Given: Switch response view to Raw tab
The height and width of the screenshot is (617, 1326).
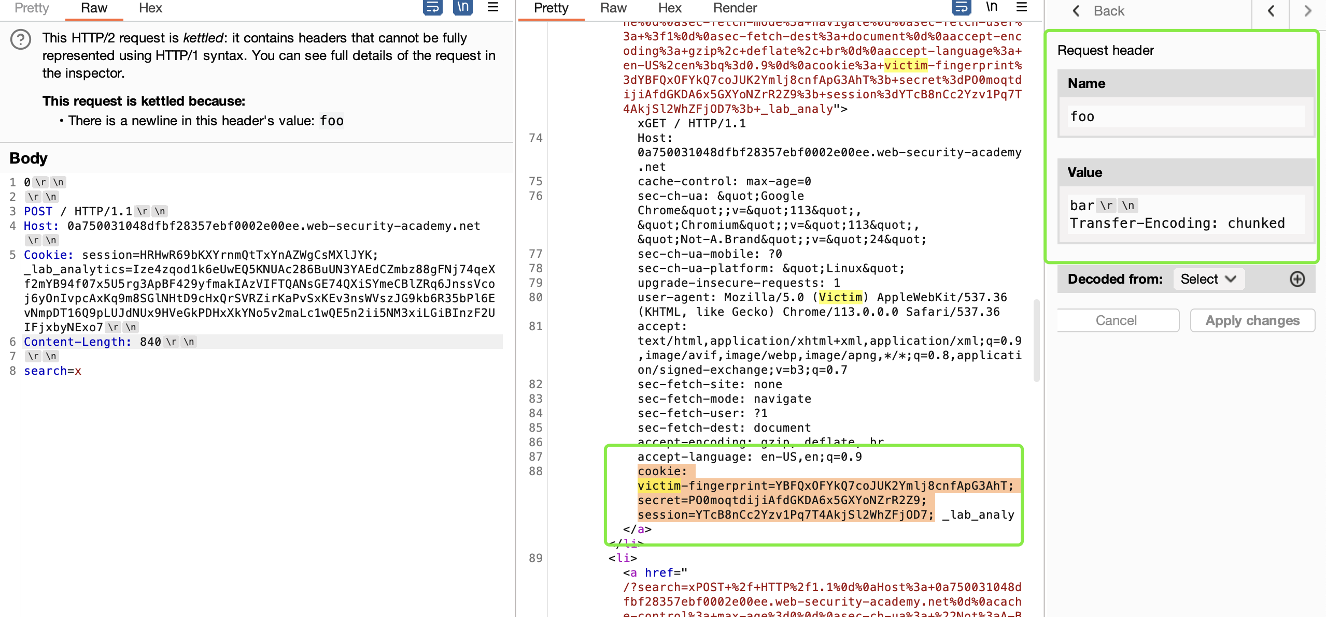Looking at the screenshot, I should 613,8.
